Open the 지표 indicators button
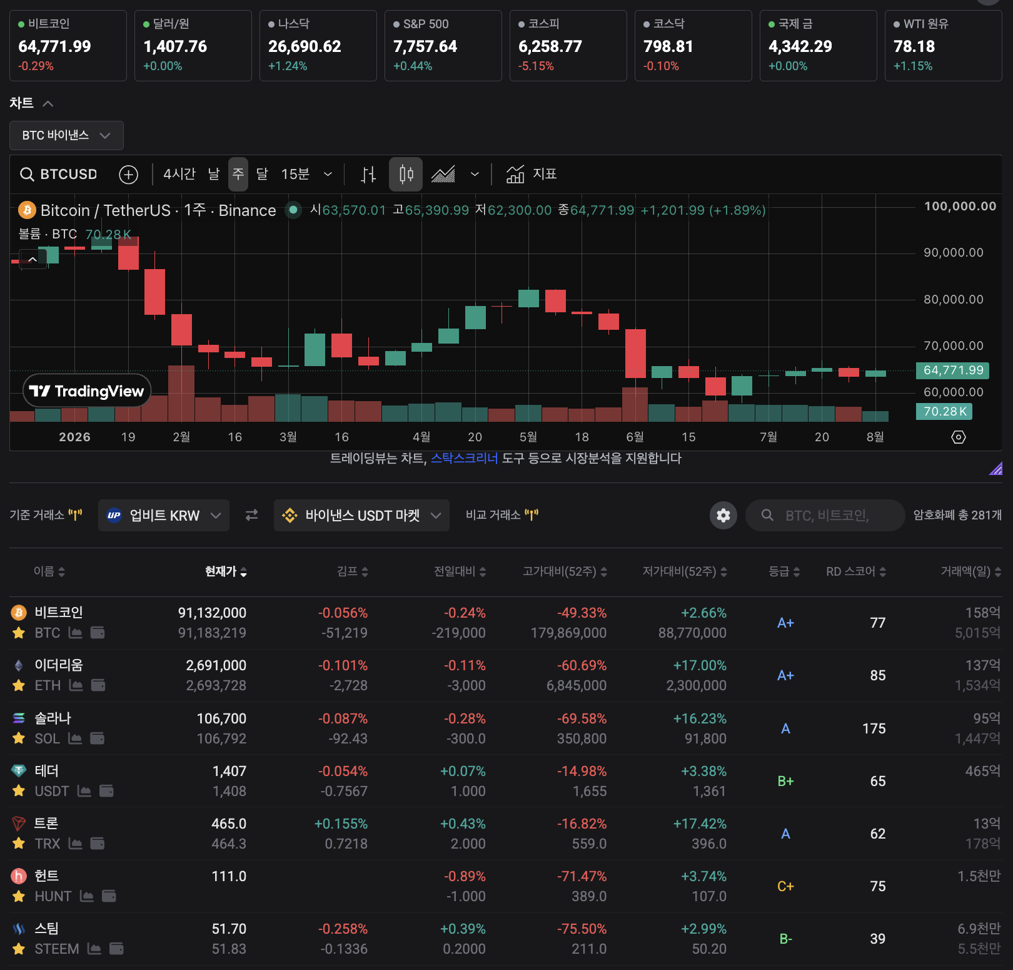The width and height of the screenshot is (1013, 970). pyautogui.click(x=532, y=174)
